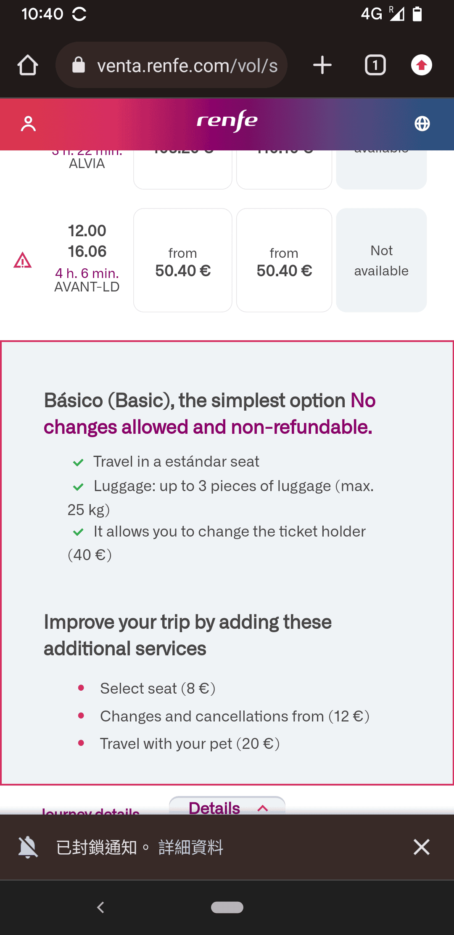Tap the browser update arrow icon

click(421, 65)
